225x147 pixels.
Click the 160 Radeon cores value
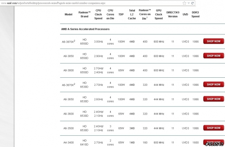[145, 142]
